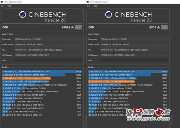Click 10064 cb CPU score in left window

point(68,28)
